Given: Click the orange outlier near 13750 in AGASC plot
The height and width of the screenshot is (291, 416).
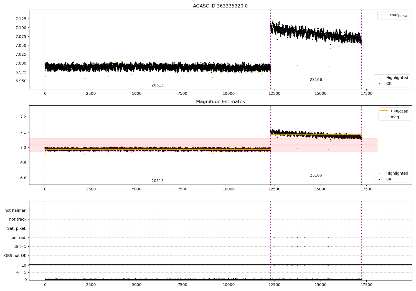Looking at the screenshot, I should tap(297, 65).
